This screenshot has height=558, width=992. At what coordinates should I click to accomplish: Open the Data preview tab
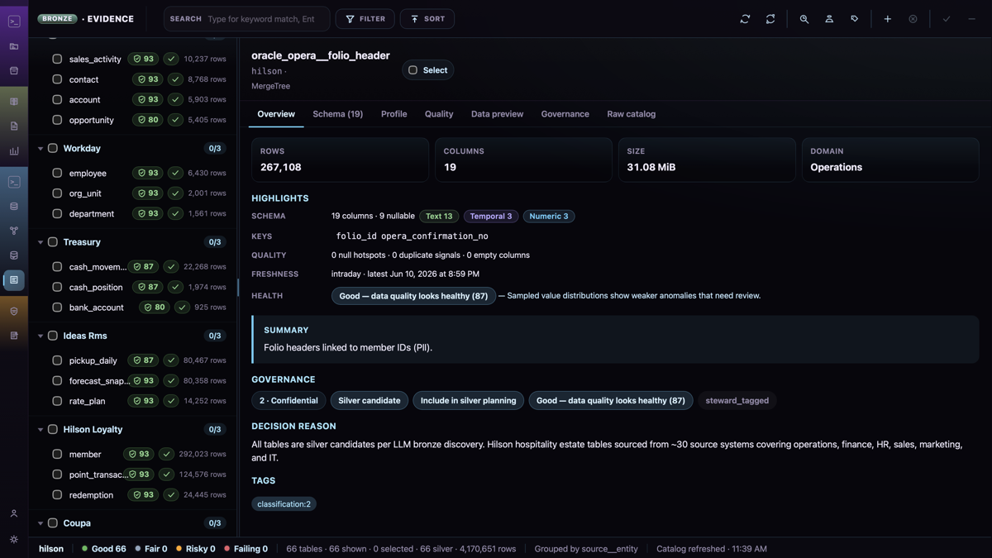[497, 114]
